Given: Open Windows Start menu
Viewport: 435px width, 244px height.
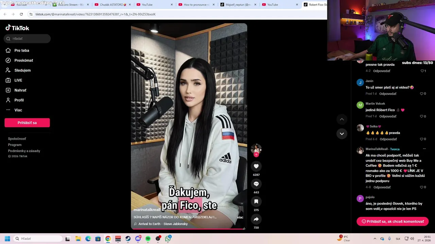Looking at the screenshot, I should point(7,239).
